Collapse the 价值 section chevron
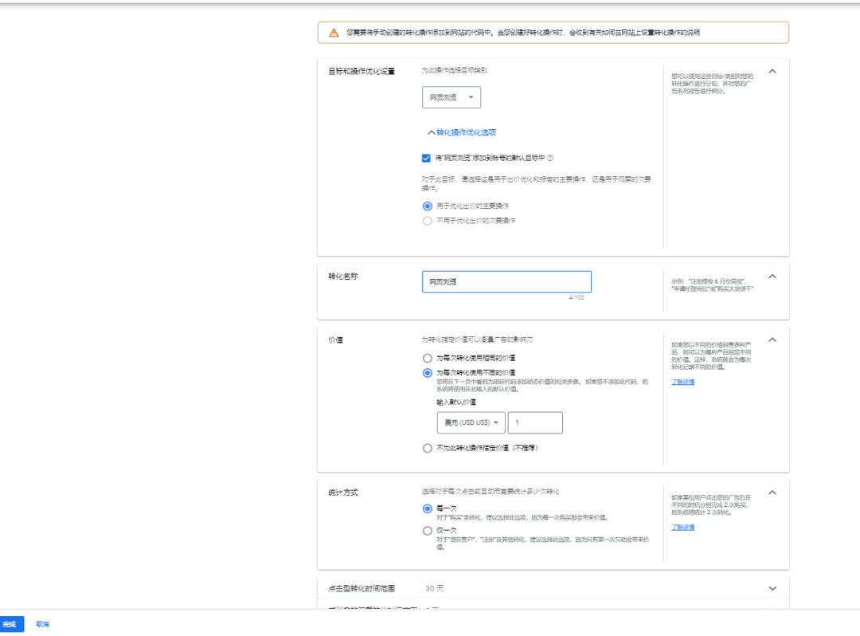The image size is (860, 636). (x=772, y=340)
